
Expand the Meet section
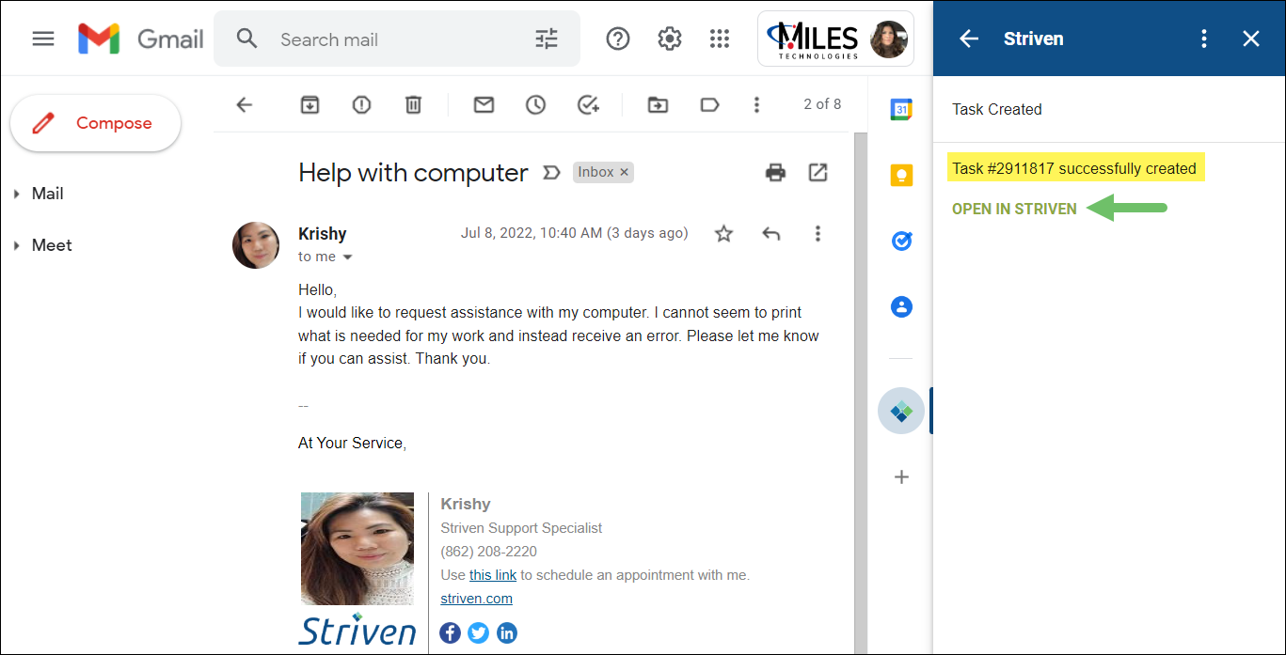[x=42, y=245]
